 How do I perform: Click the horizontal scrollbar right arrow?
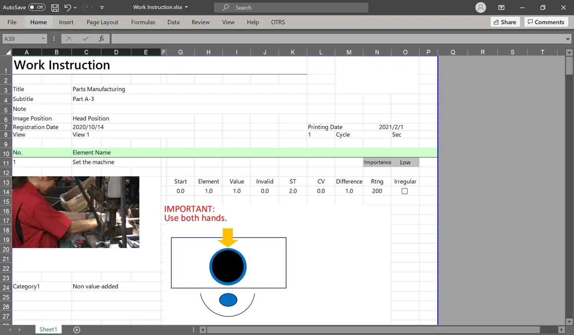pyautogui.click(x=561, y=330)
